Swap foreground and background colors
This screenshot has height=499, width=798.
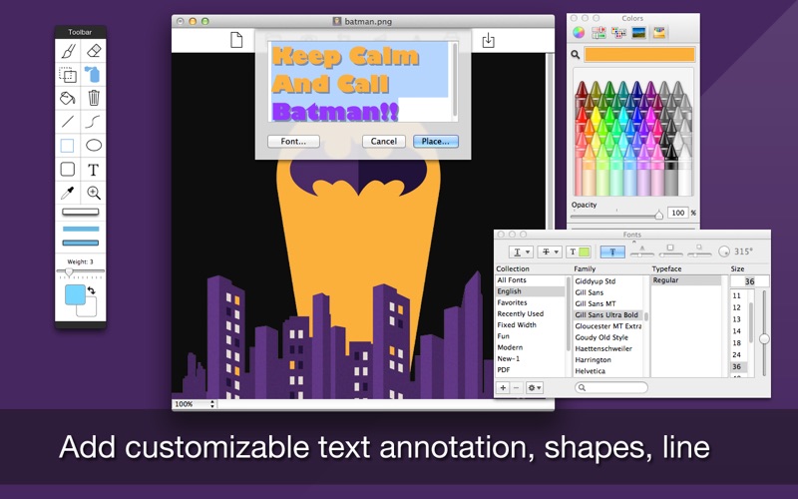click(92, 290)
